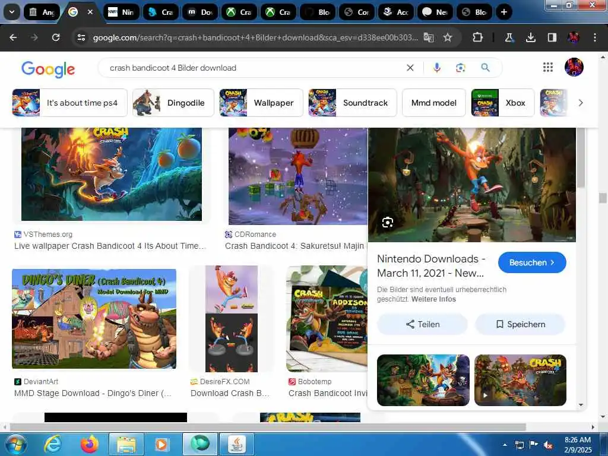Screen dimensions: 608x456
Task: Open File Explorer taskbar icon
Action: point(126,444)
